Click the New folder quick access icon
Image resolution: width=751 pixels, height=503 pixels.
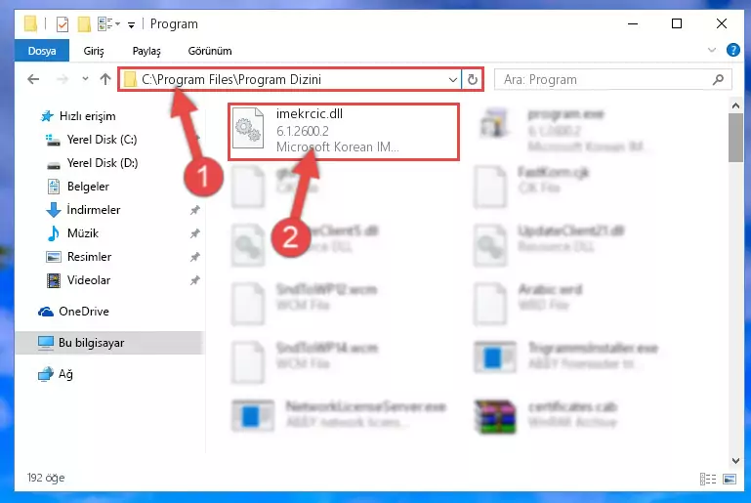pos(84,24)
